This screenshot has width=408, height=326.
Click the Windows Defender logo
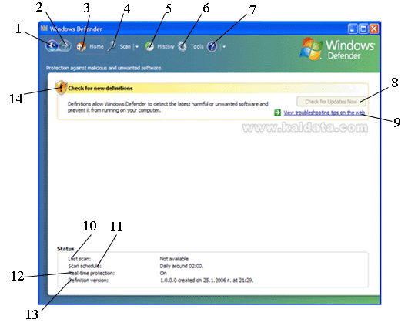tap(337, 49)
